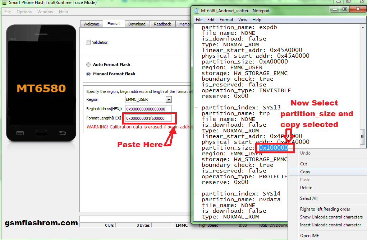Choose Cut from the context menu
This screenshot has height=240, width=367.
point(328,164)
